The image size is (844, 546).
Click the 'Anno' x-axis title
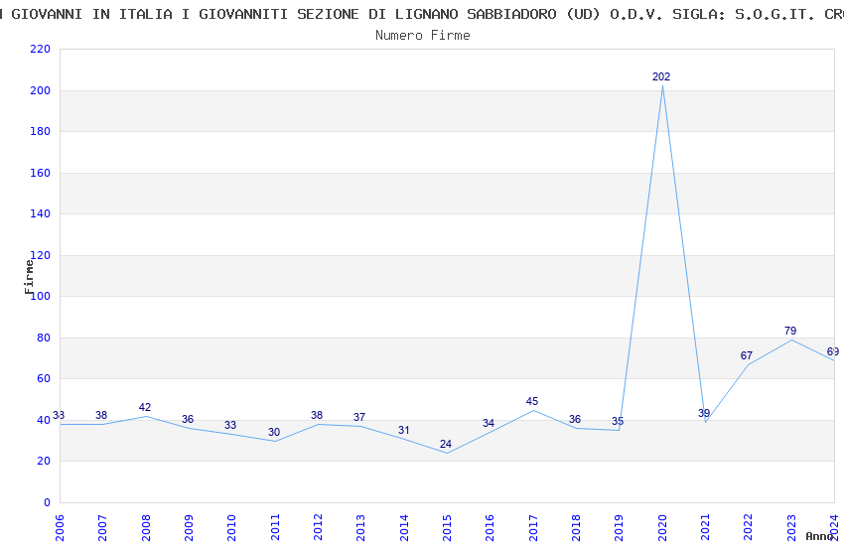(x=819, y=536)
